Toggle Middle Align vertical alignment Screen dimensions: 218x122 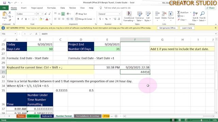59,14
